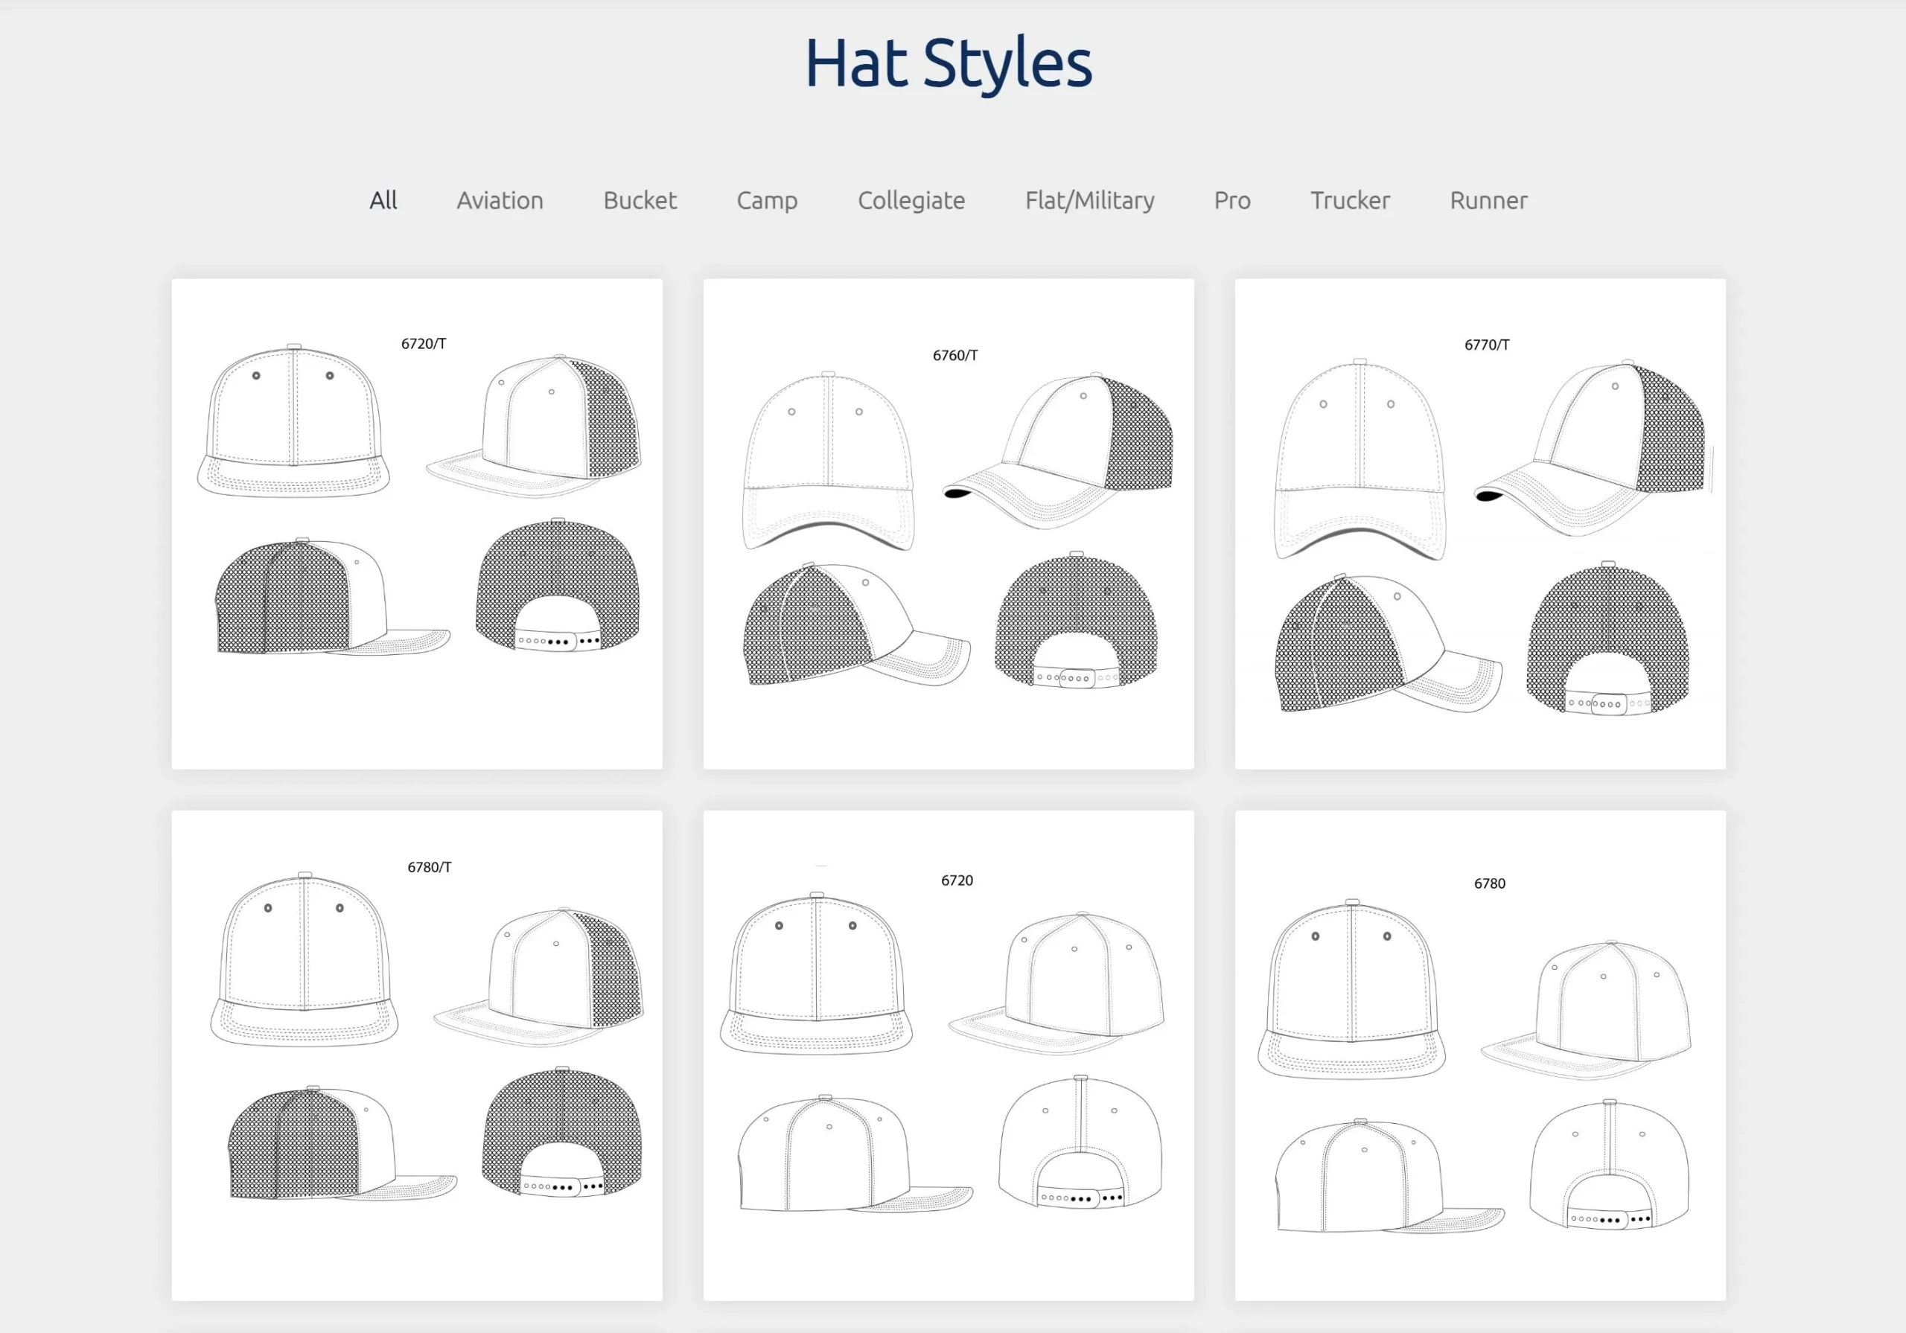Show Trucker hat styles
This screenshot has width=1906, height=1333.
[x=1350, y=200]
